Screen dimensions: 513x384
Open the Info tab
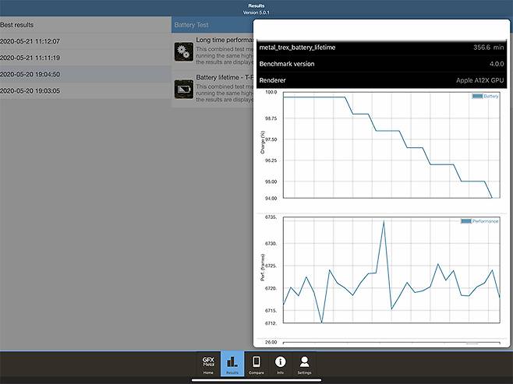click(281, 365)
